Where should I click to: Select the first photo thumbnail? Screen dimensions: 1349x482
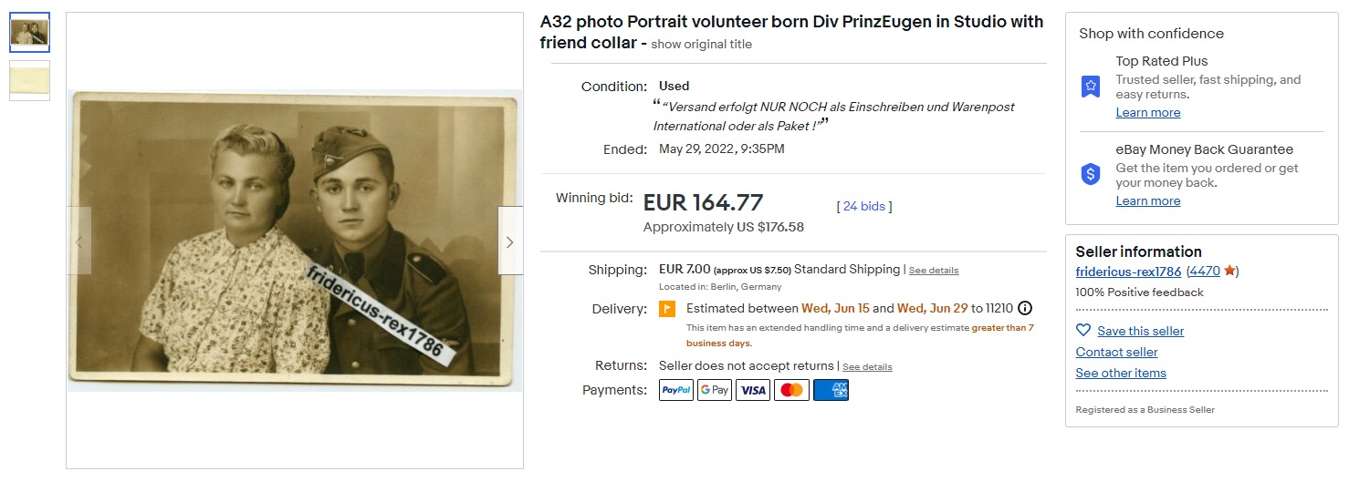point(30,32)
